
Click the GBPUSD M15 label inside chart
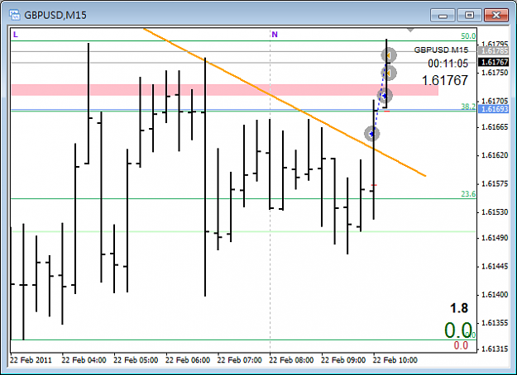(441, 50)
